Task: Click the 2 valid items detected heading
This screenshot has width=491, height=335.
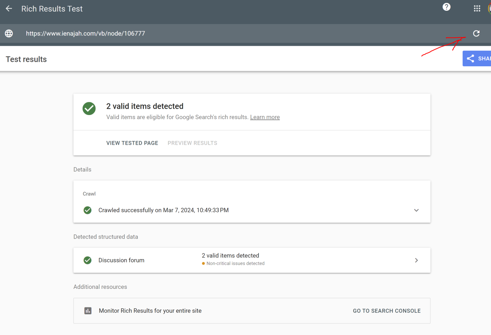Action: click(145, 106)
